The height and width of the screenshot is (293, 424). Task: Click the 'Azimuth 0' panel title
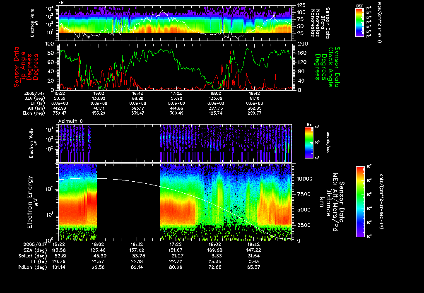[x=70, y=120]
